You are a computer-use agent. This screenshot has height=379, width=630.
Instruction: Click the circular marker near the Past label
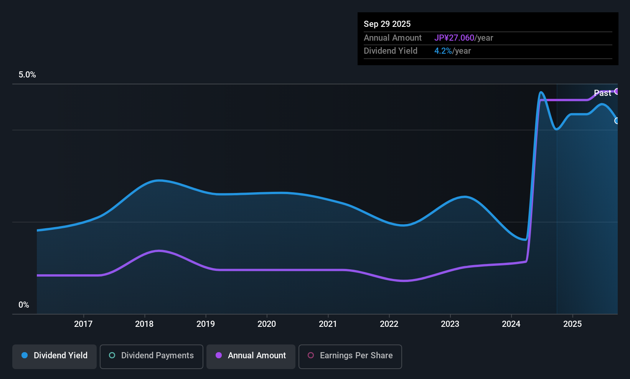coord(617,91)
